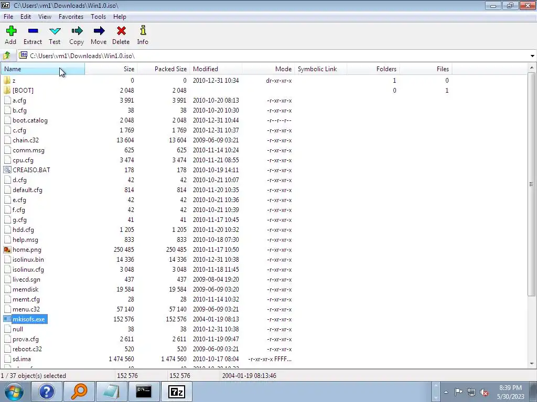Click the mkisofs.exe file icon
Screen dimensions: 537x402
point(7,319)
